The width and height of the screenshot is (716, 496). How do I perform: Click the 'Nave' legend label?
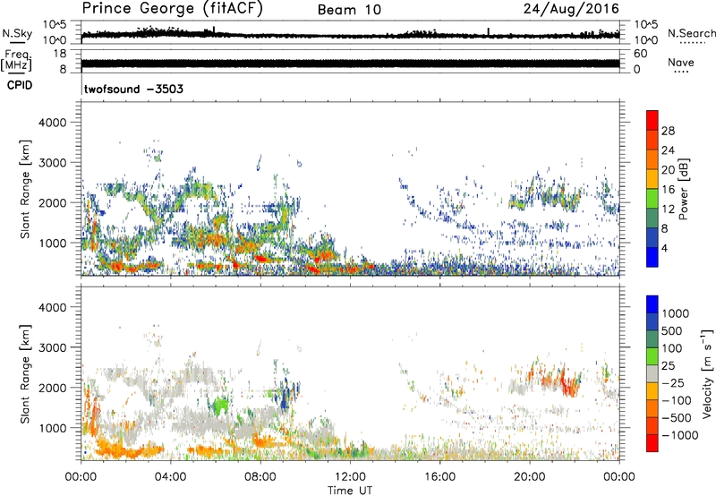click(x=681, y=62)
